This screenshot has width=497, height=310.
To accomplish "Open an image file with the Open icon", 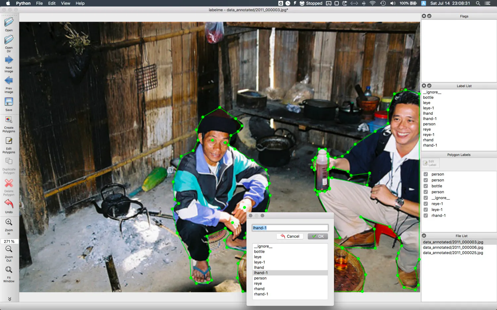I will pyautogui.click(x=9, y=24).
